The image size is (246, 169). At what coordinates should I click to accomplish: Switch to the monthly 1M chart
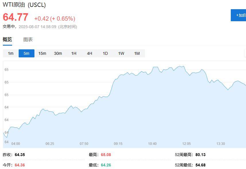coord(137,53)
